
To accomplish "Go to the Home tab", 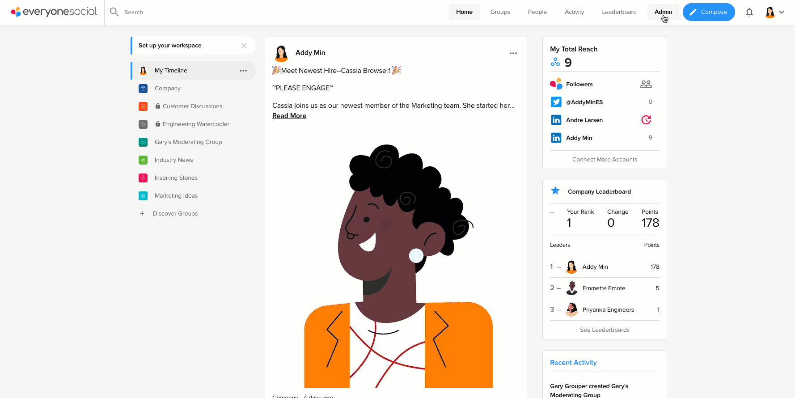I will click(x=464, y=12).
